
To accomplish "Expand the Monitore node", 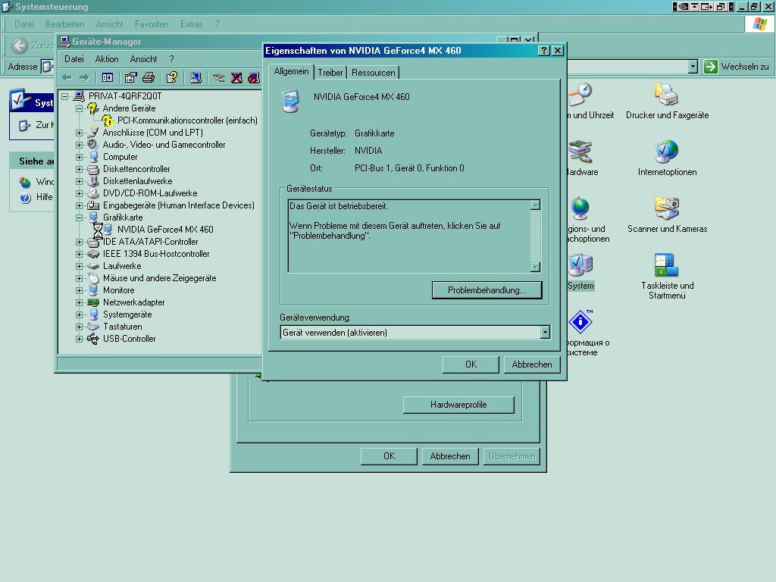I will click(x=79, y=290).
